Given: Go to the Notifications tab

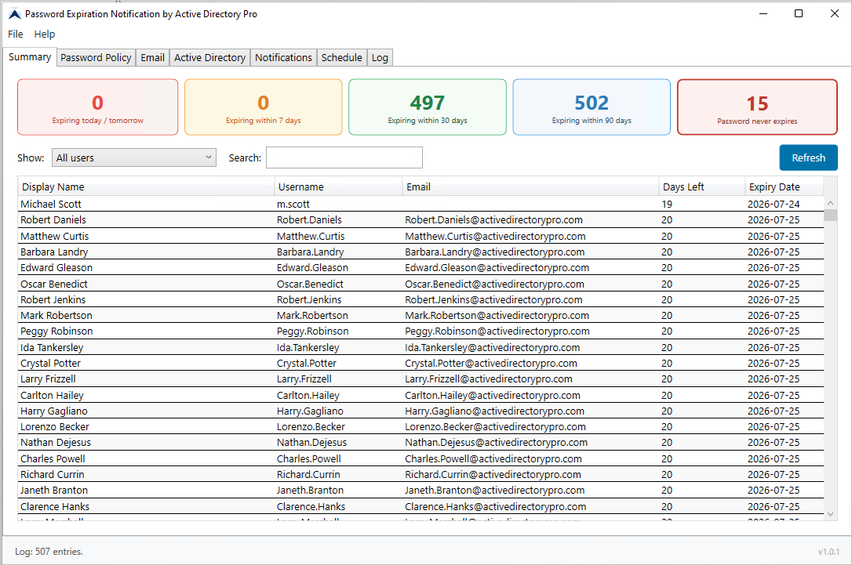Looking at the screenshot, I should pyautogui.click(x=284, y=57).
